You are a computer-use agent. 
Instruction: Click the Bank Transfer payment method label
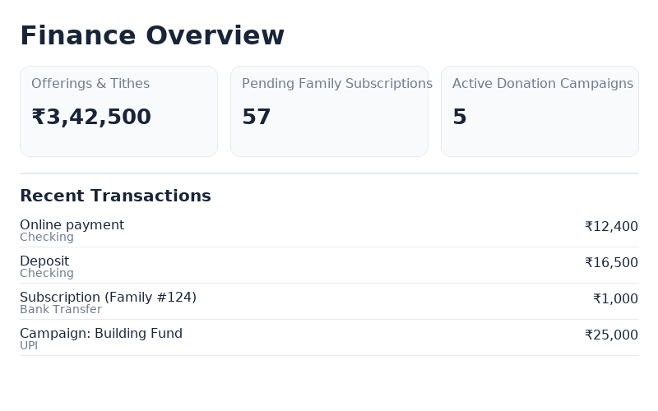[61, 310]
